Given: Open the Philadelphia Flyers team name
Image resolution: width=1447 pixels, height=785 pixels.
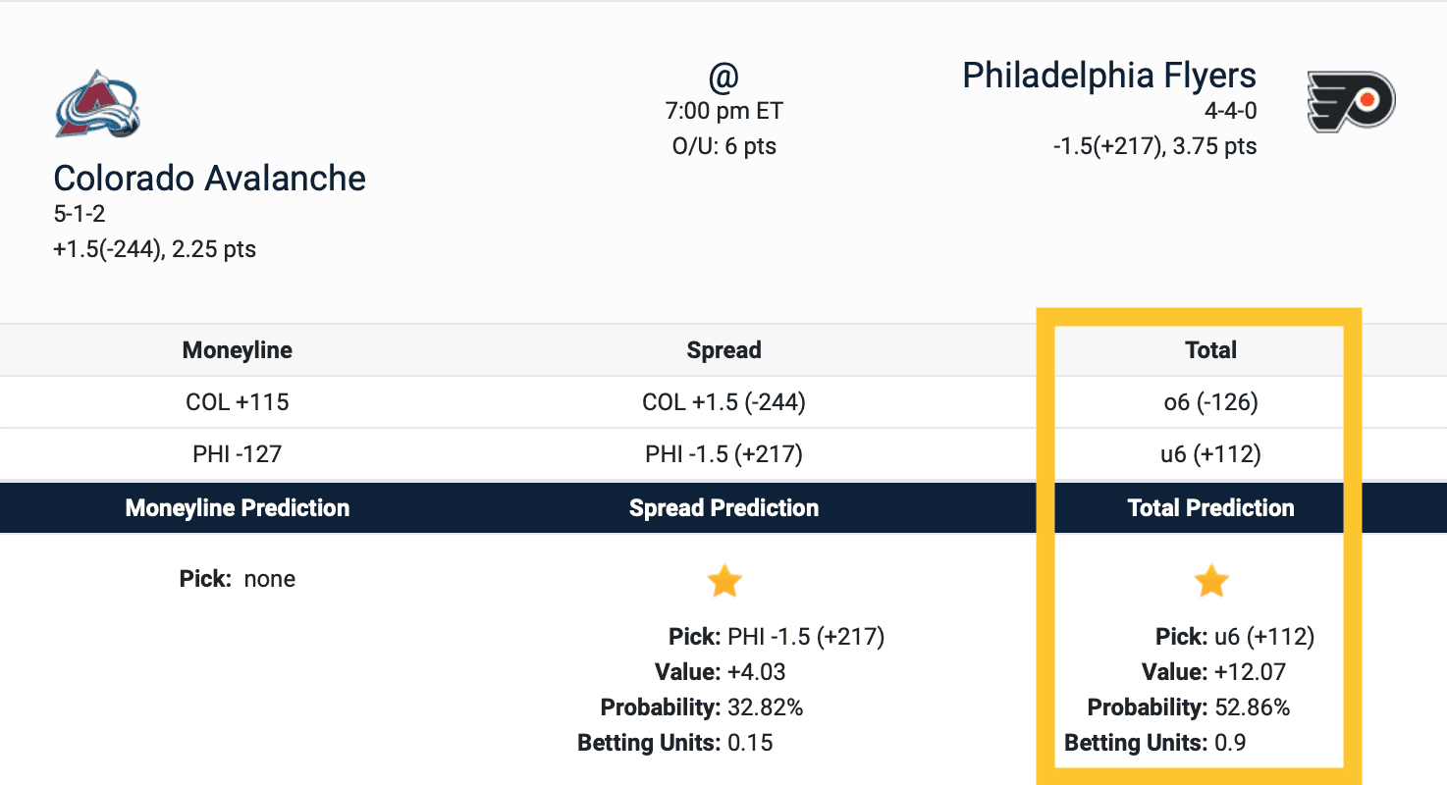Looking at the screenshot, I should pos(1108,76).
